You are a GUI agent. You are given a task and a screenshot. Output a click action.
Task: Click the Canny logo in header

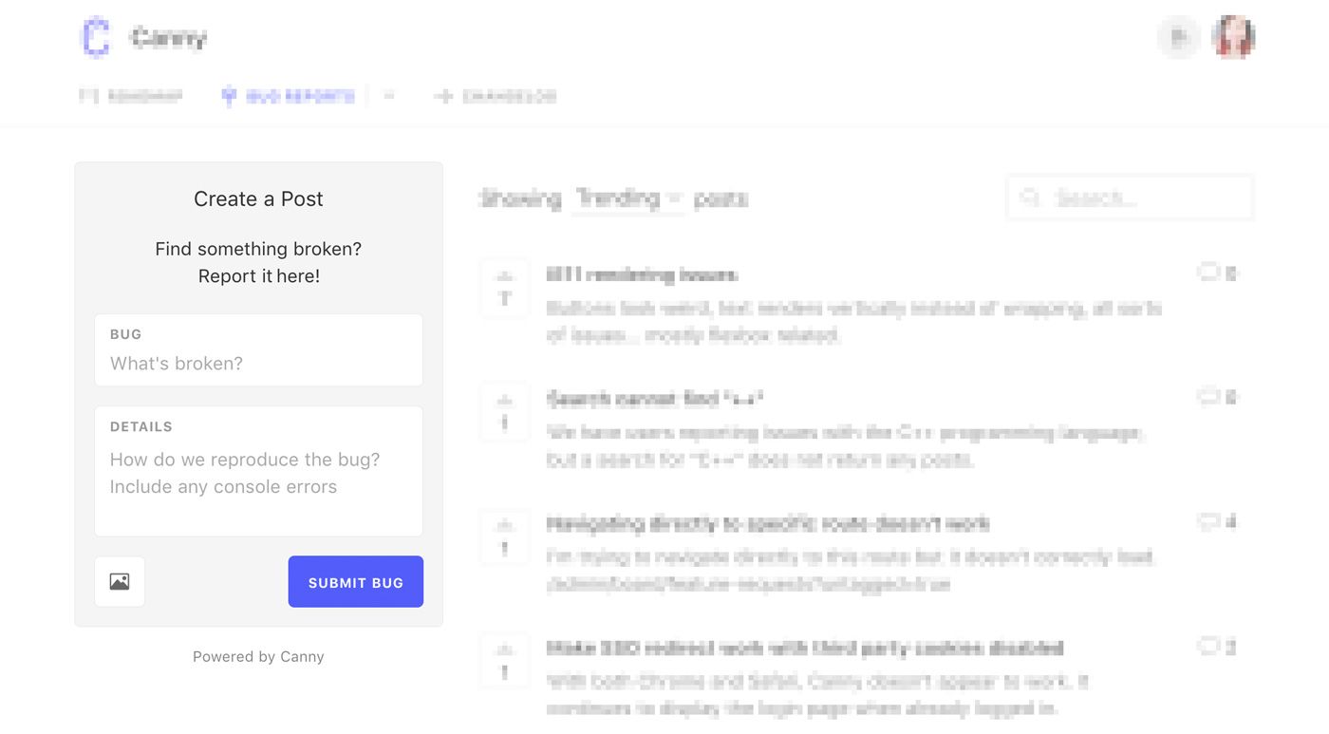click(x=96, y=38)
